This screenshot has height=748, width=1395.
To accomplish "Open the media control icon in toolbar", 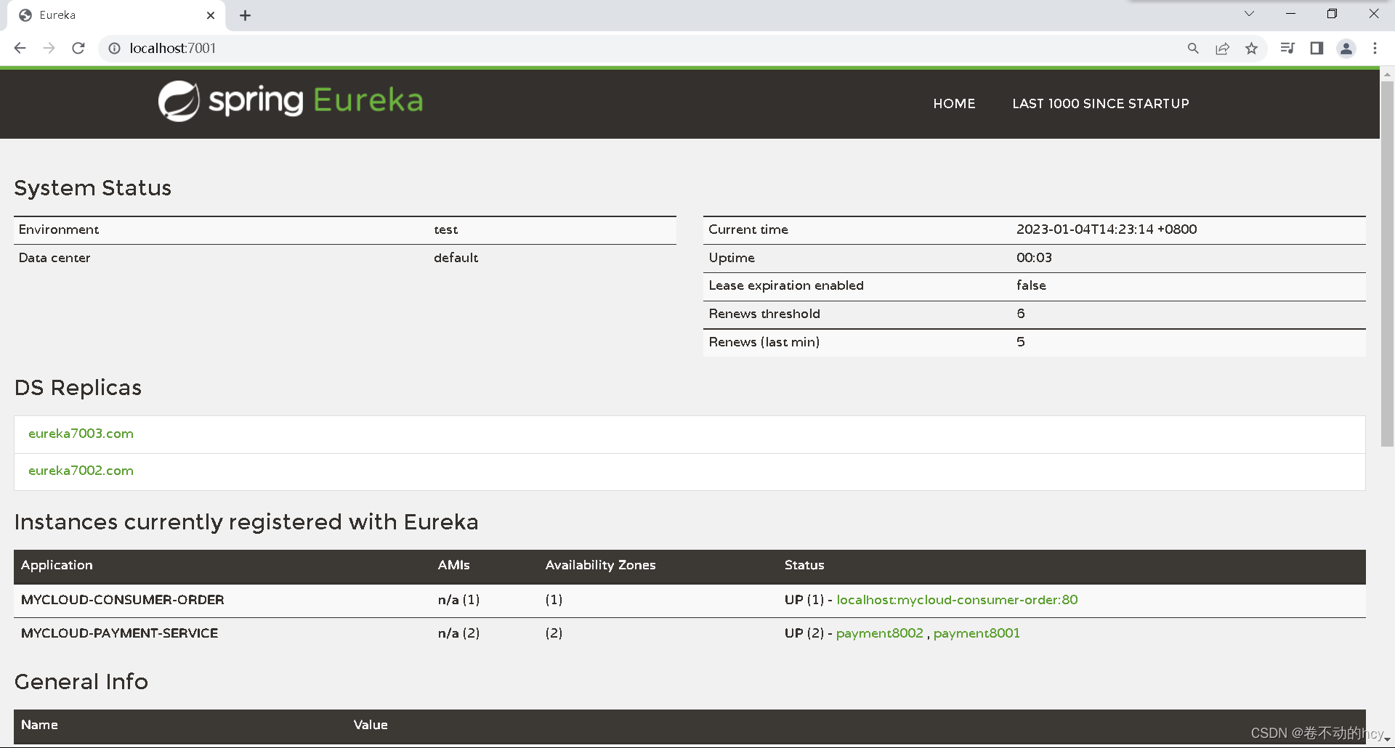I will (x=1287, y=48).
